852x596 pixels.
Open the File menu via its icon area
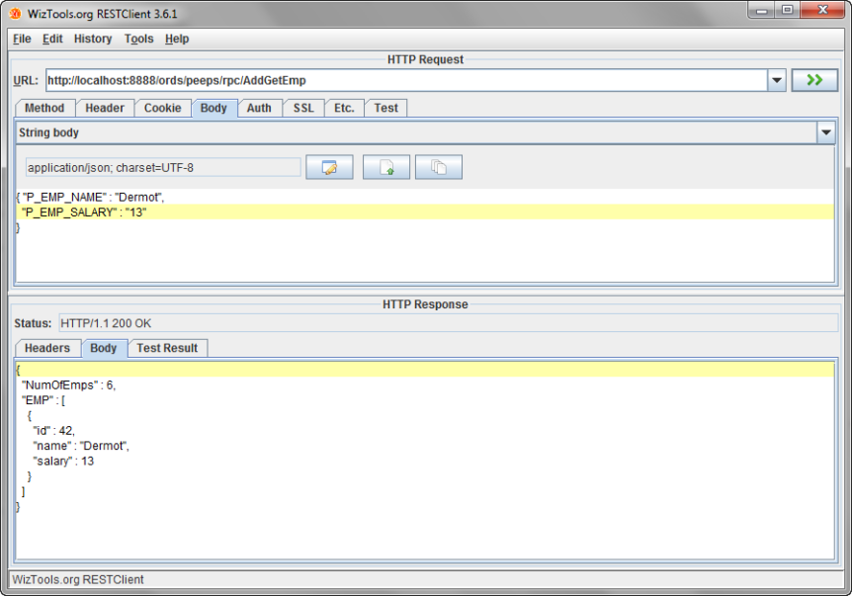tap(21, 39)
